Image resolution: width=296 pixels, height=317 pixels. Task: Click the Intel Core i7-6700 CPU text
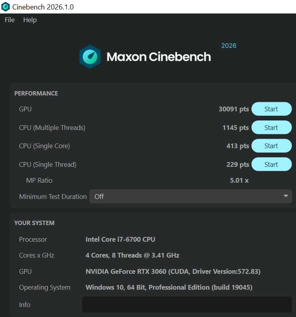(x=120, y=239)
